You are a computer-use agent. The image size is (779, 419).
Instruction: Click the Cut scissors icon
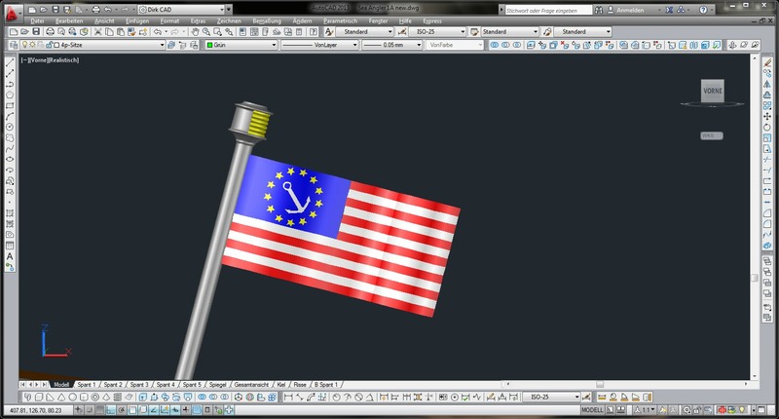pyautogui.click(x=98, y=32)
